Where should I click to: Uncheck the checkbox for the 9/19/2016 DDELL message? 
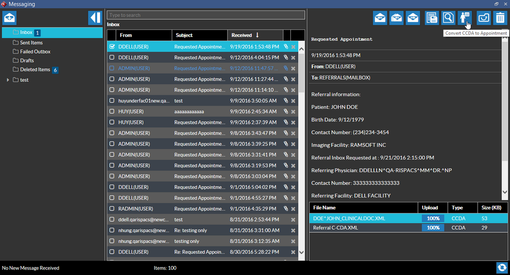[x=112, y=47]
